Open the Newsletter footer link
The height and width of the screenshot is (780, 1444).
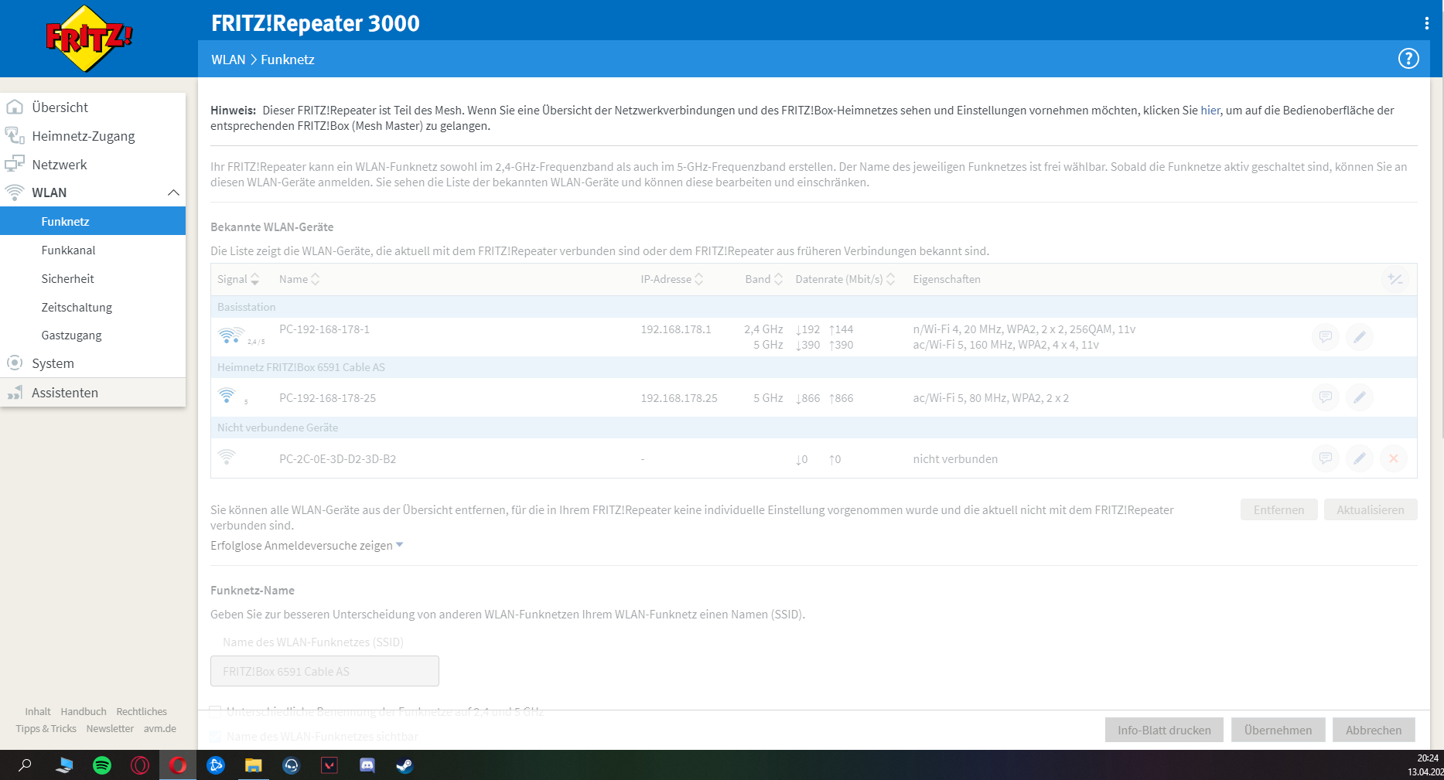click(x=110, y=729)
